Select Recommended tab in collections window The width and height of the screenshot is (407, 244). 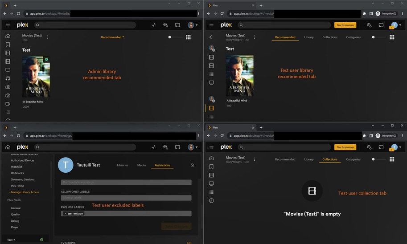pyautogui.click(x=285, y=159)
